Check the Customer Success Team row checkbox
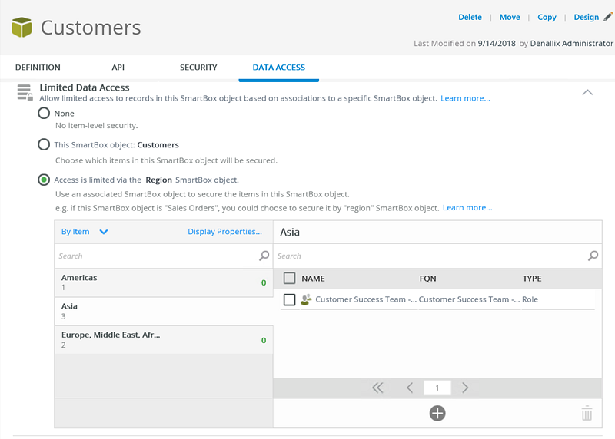Viewport: 615px width, 439px height. point(289,299)
